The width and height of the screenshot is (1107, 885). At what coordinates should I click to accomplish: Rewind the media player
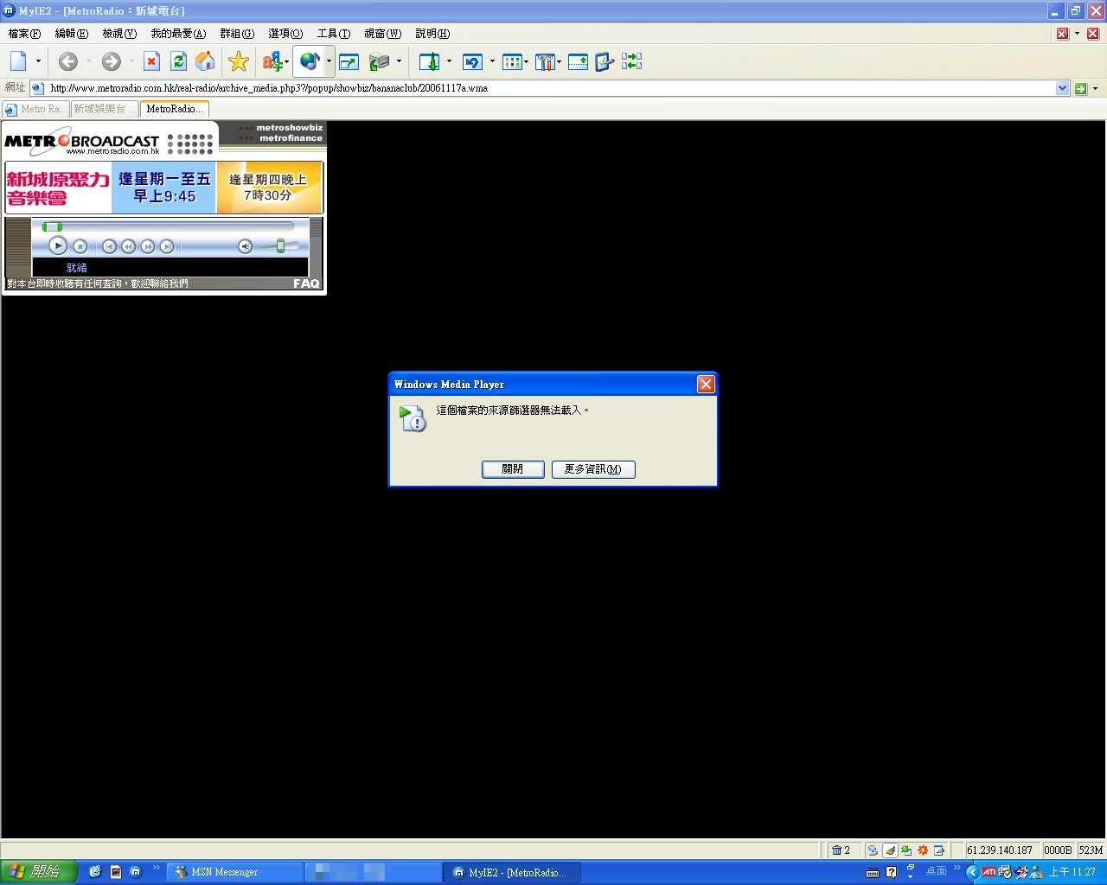pos(128,246)
